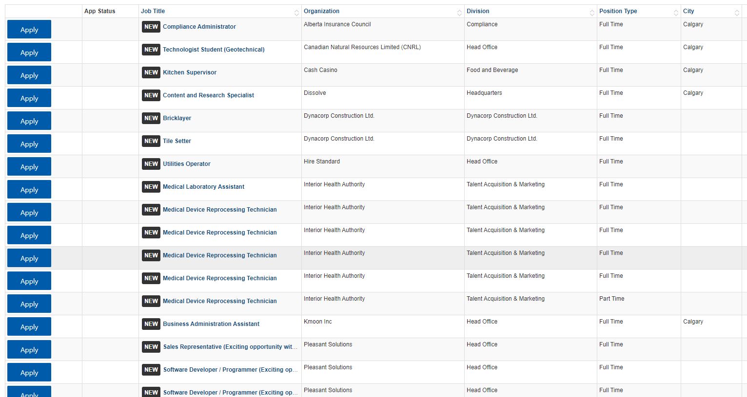
Task: Click NEW badge beside Bricklayer
Action: coord(151,118)
